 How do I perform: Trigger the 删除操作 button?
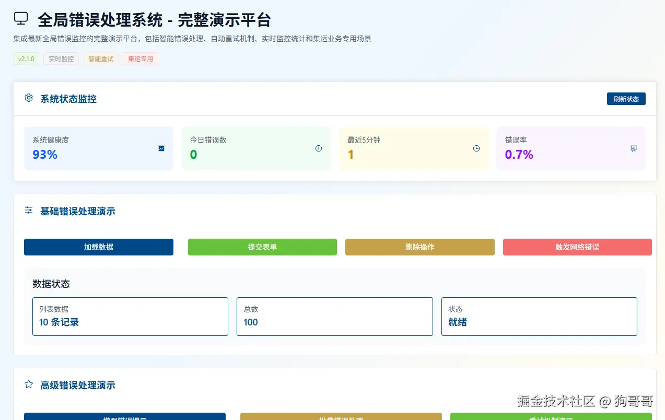[419, 247]
